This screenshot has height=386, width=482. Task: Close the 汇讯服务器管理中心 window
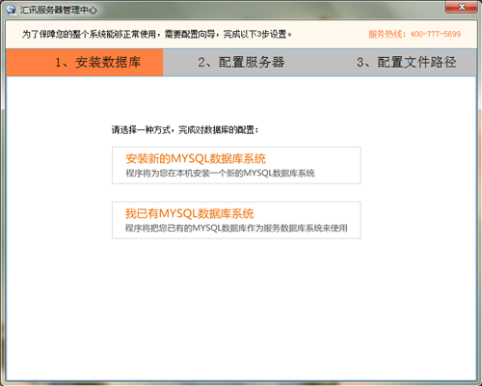click(461, 7)
